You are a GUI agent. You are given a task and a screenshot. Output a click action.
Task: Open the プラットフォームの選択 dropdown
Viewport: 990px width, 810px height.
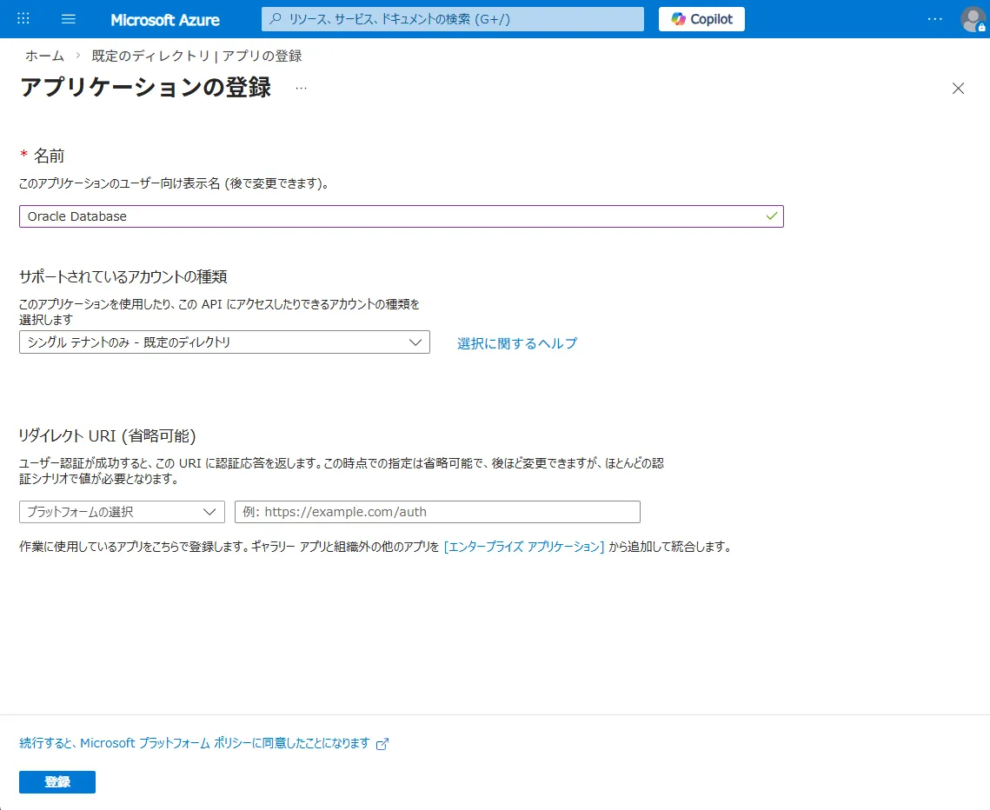pos(122,512)
